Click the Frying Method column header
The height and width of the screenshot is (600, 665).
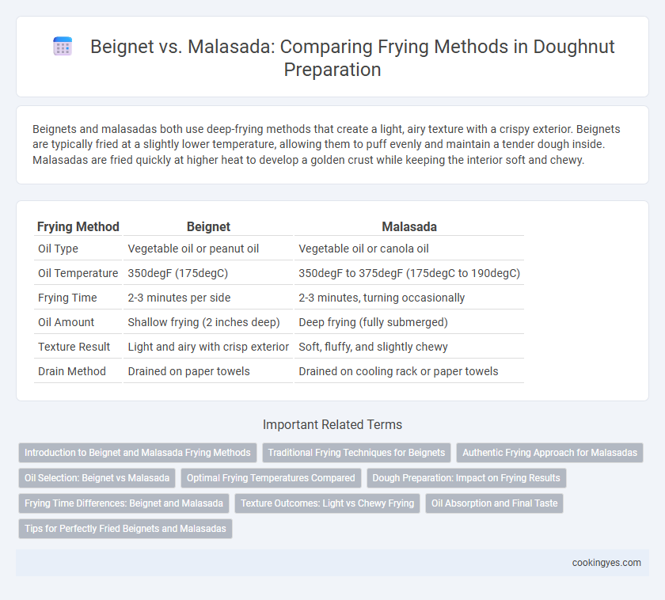point(78,227)
